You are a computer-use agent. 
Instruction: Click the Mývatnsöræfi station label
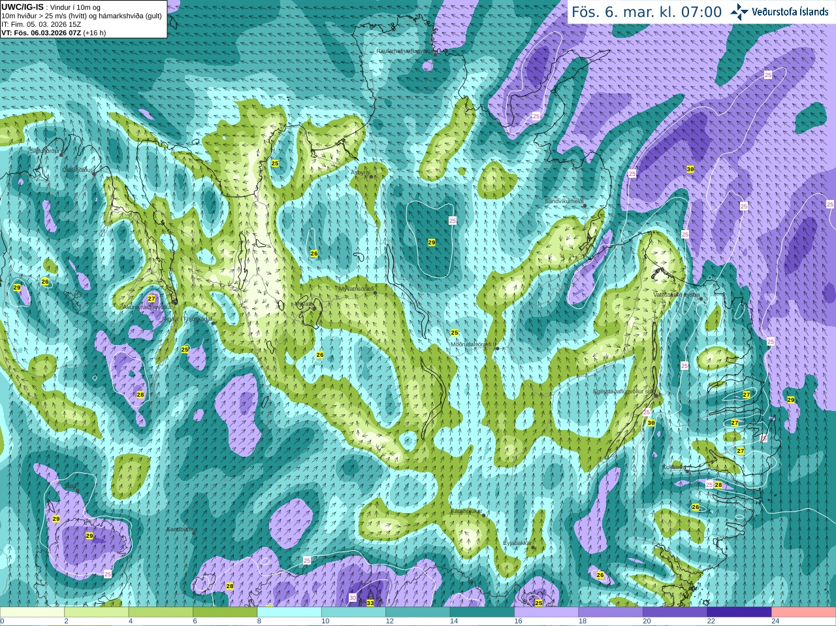(x=357, y=289)
